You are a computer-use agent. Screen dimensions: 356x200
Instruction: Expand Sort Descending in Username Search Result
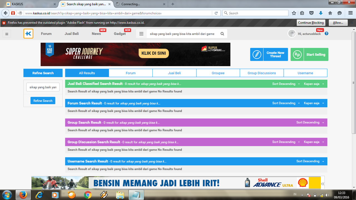tap(310, 161)
